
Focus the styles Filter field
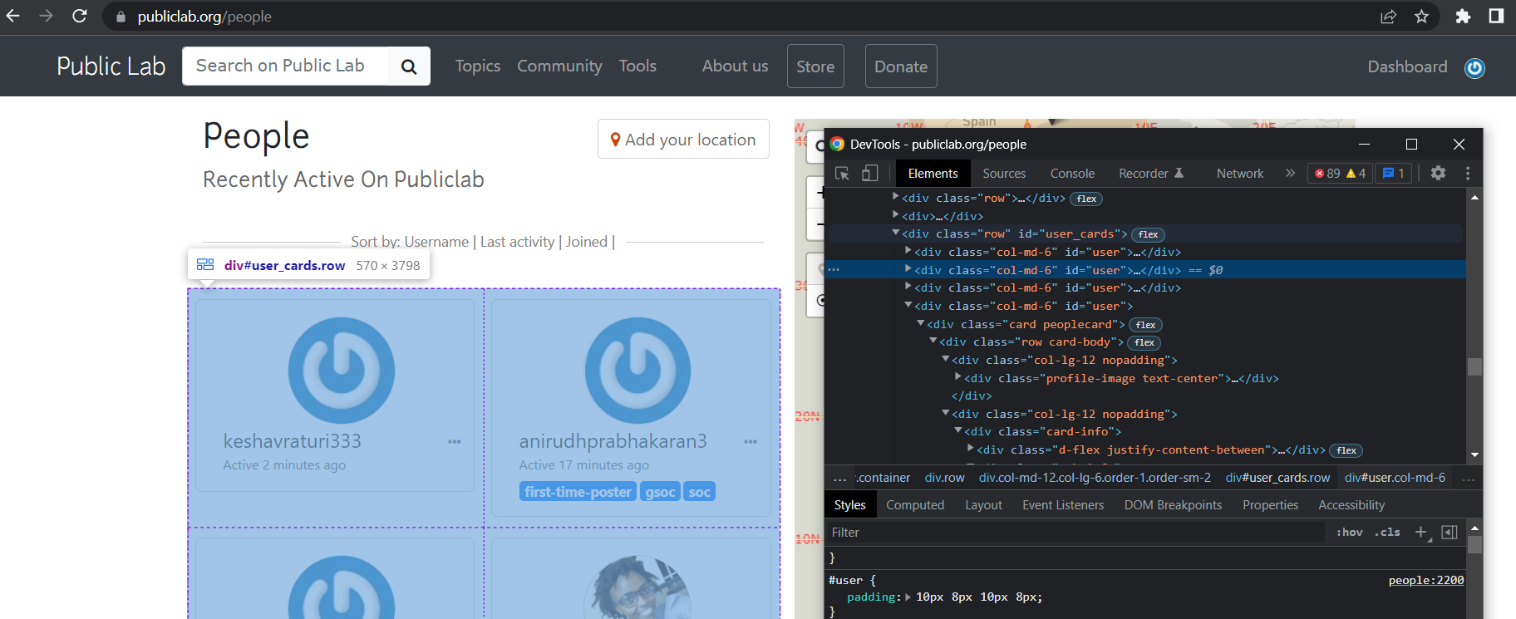coord(1075,533)
